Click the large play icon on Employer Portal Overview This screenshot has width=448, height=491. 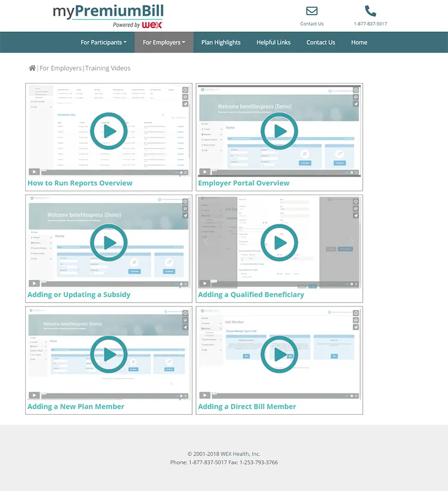pos(279,131)
